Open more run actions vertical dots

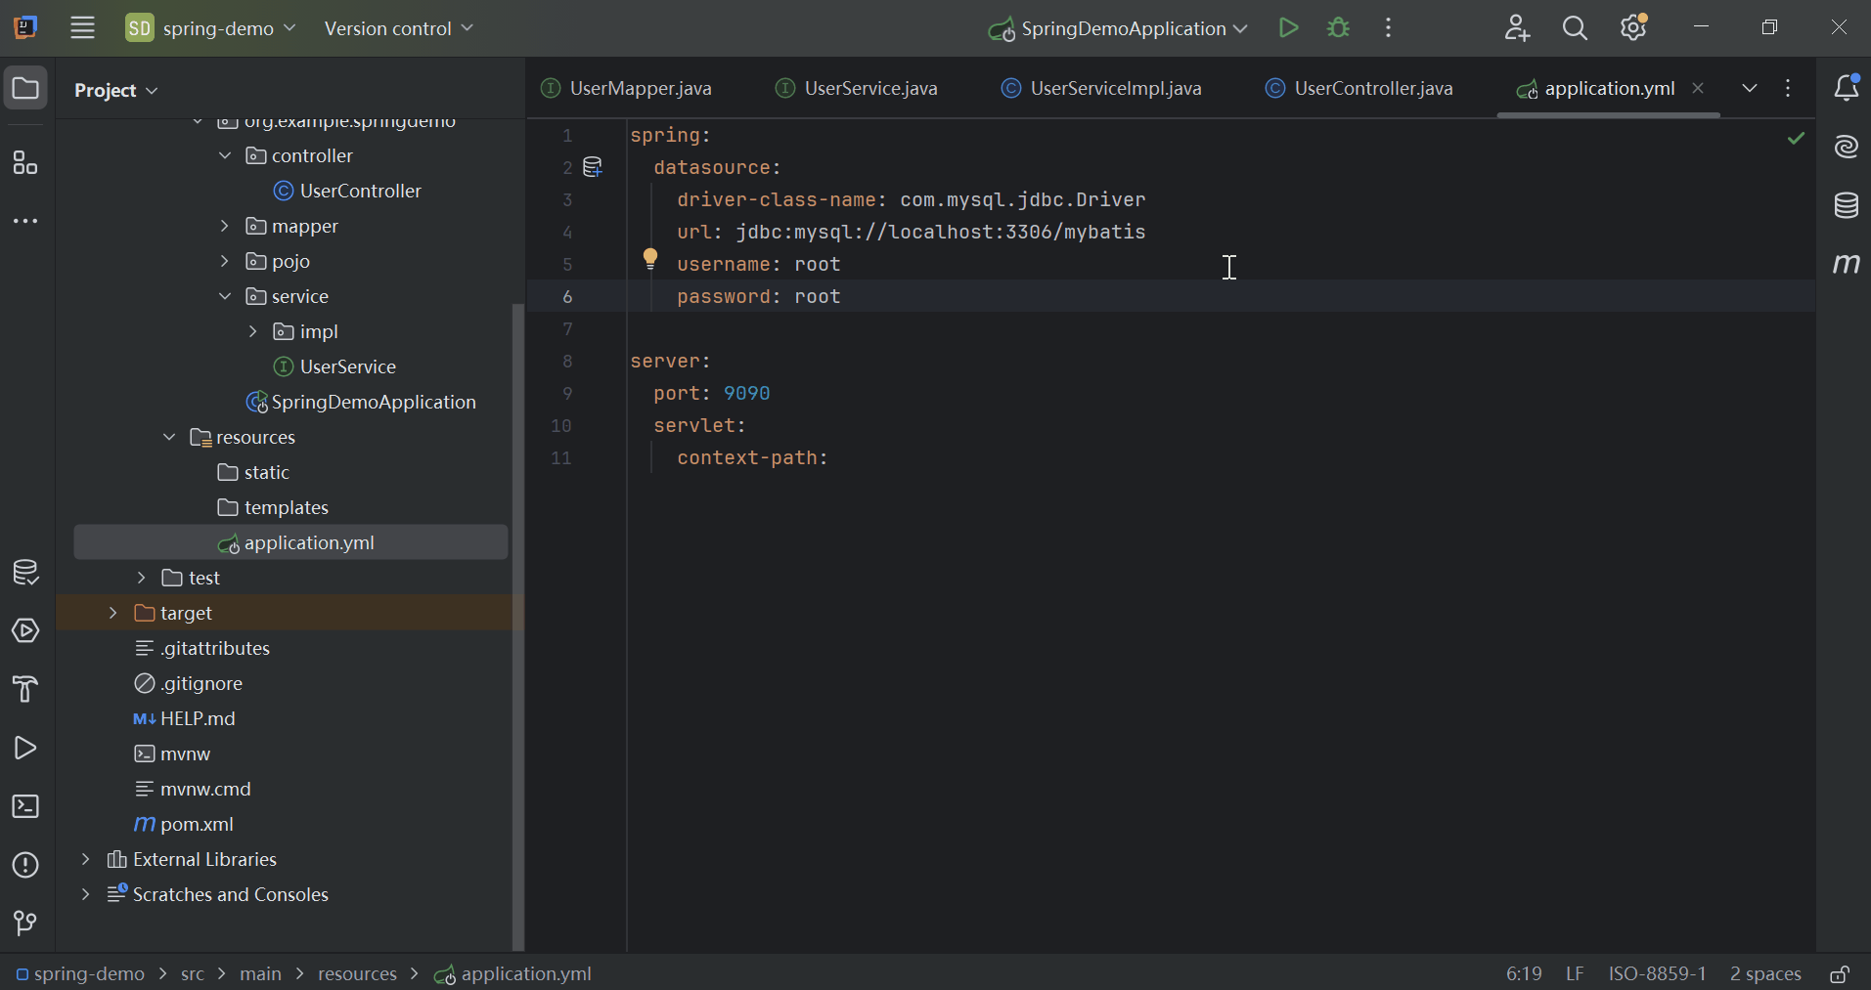click(1389, 28)
